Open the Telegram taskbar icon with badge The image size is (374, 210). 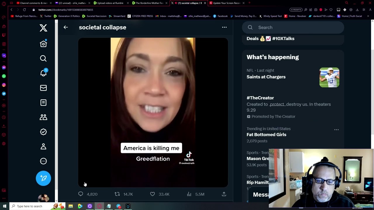coord(119,206)
